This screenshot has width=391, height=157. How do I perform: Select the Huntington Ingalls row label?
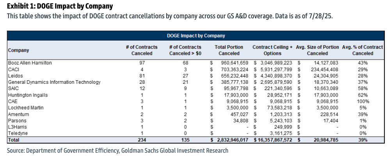[x=28, y=95]
